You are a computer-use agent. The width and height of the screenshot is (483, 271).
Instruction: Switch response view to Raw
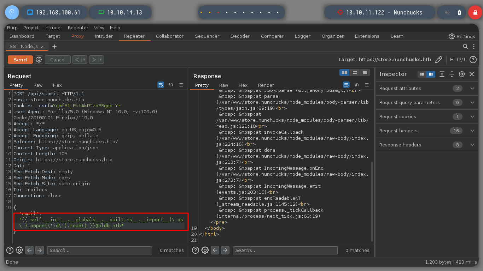[223, 85]
